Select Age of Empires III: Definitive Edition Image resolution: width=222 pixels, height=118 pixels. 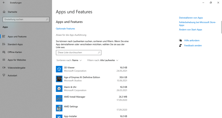pos(82,77)
